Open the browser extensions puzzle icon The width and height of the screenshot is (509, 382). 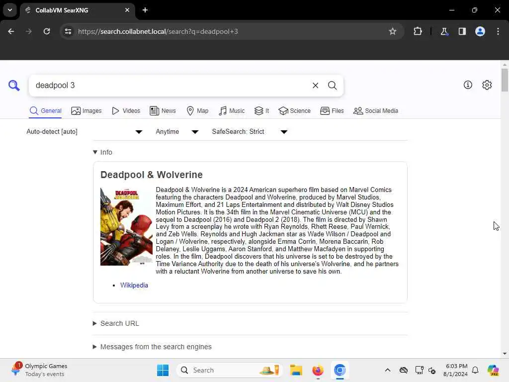tap(418, 31)
